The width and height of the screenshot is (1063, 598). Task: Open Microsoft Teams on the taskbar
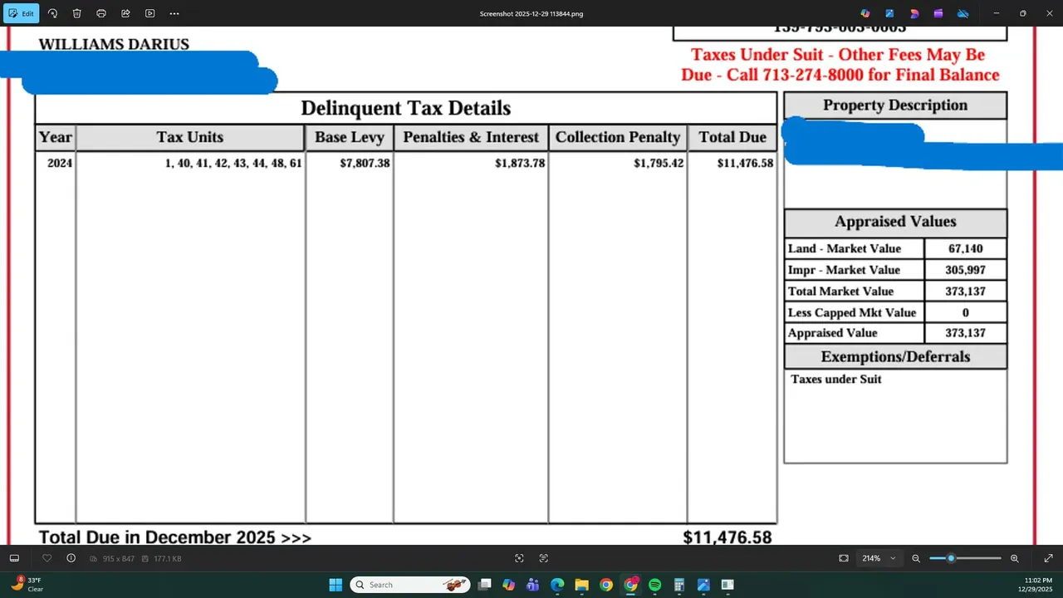[533, 585]
